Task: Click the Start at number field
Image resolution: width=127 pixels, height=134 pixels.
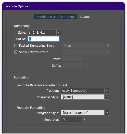Action: 43,39
